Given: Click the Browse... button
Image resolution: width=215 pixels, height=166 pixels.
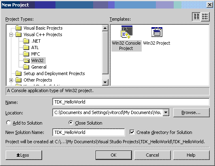Looking at the screenshot, I should (x=191, y=112).
